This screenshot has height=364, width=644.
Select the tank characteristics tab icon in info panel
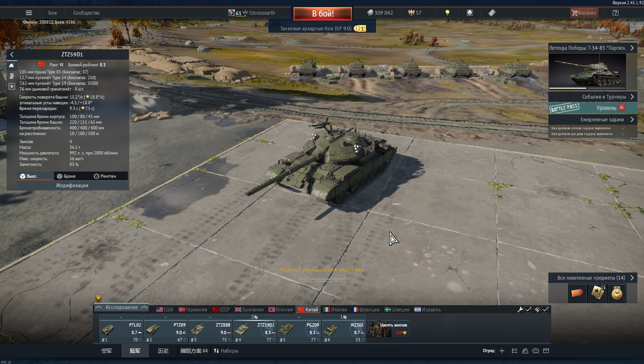point(12,65)
